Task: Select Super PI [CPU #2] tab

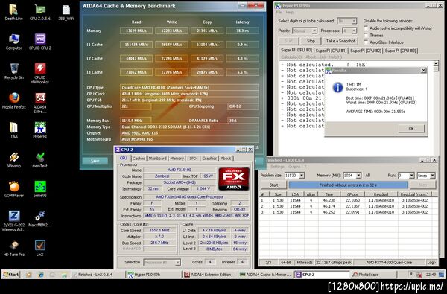Action: [366, 51]
